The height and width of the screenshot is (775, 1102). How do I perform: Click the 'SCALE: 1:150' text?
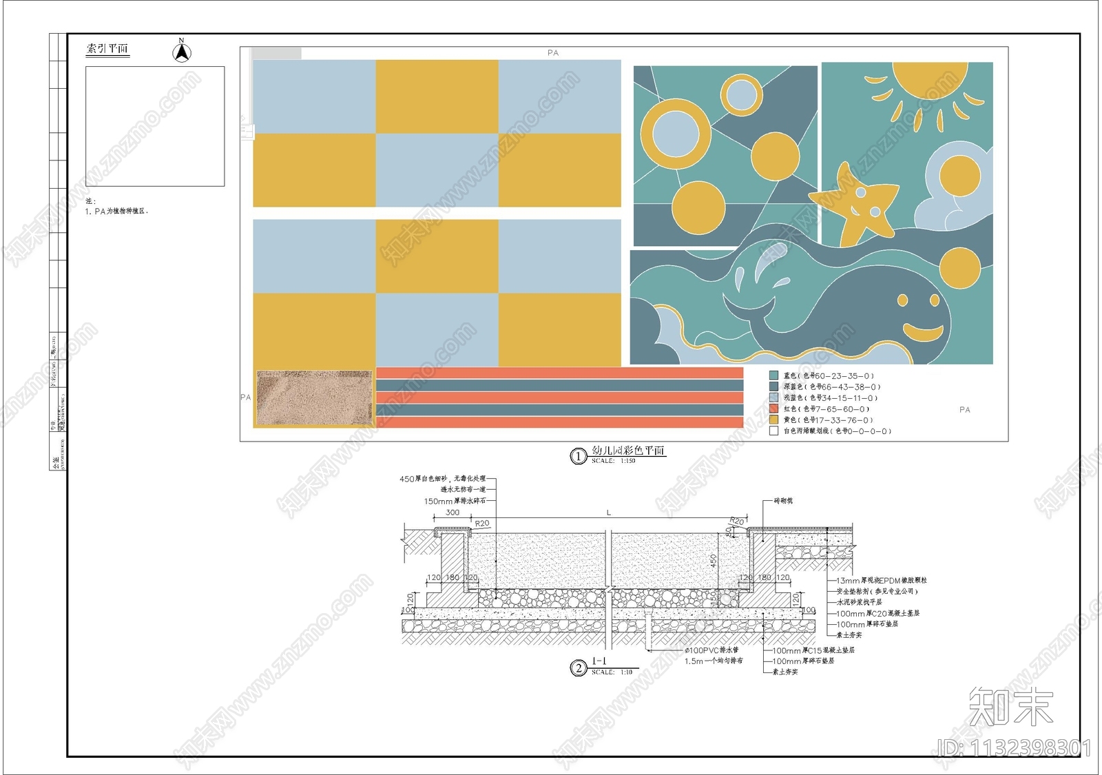pos(614,461)
